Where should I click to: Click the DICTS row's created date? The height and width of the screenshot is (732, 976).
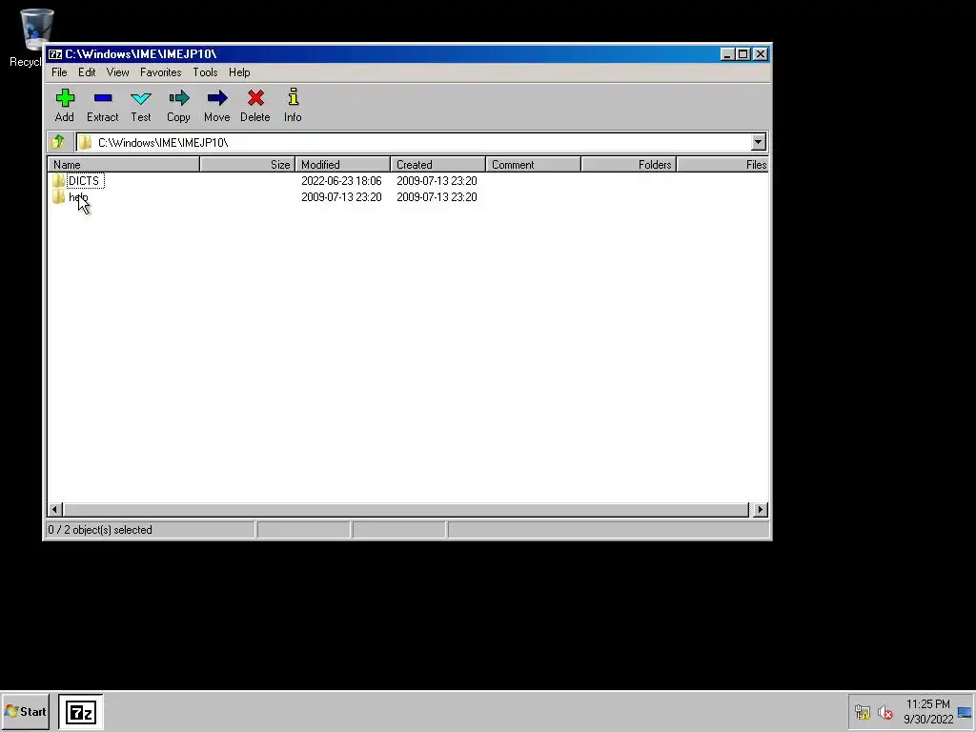pyautogui.click(x=437, y=180)
